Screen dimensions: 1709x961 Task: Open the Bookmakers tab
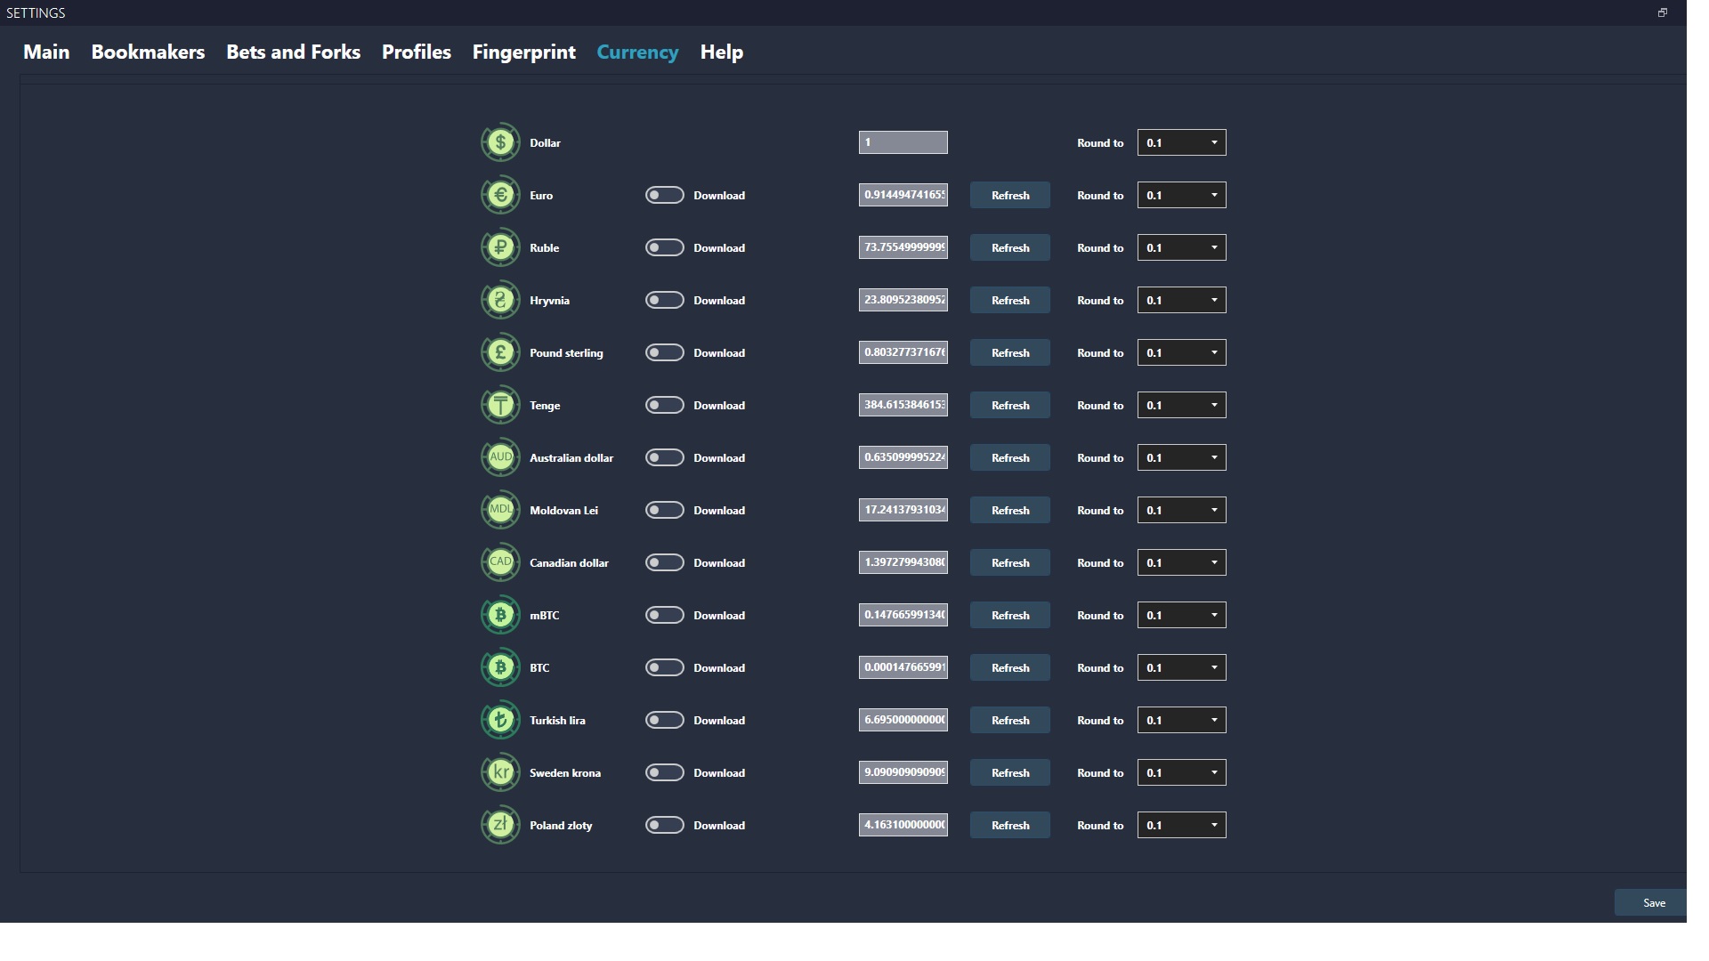point(148,52)
